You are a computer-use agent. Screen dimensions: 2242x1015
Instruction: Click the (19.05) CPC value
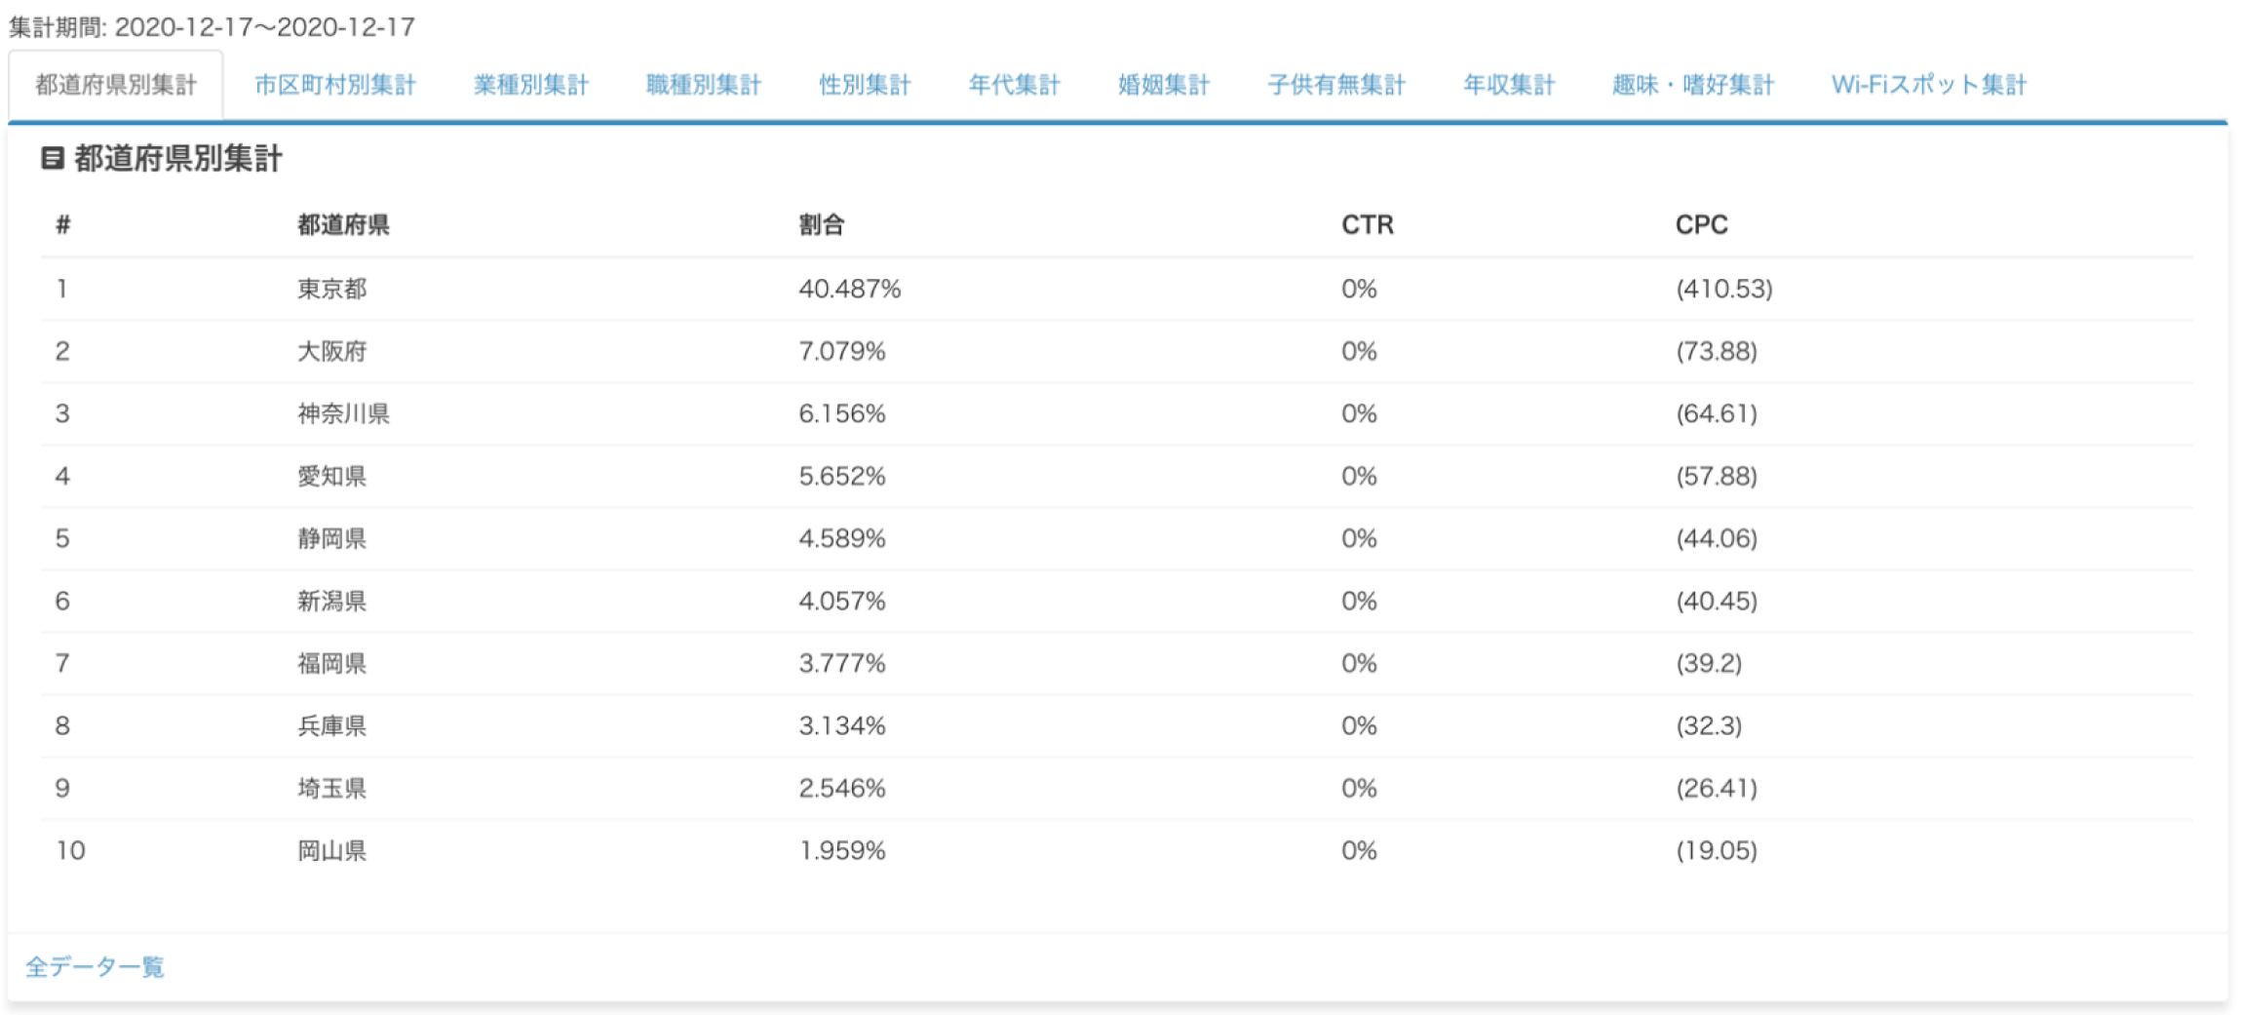click(x=1716, y=850)
